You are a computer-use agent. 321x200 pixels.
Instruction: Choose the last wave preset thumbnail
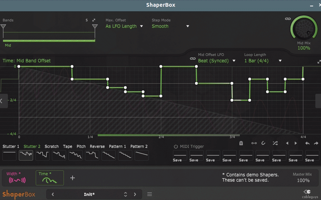(x=142, y=155)
